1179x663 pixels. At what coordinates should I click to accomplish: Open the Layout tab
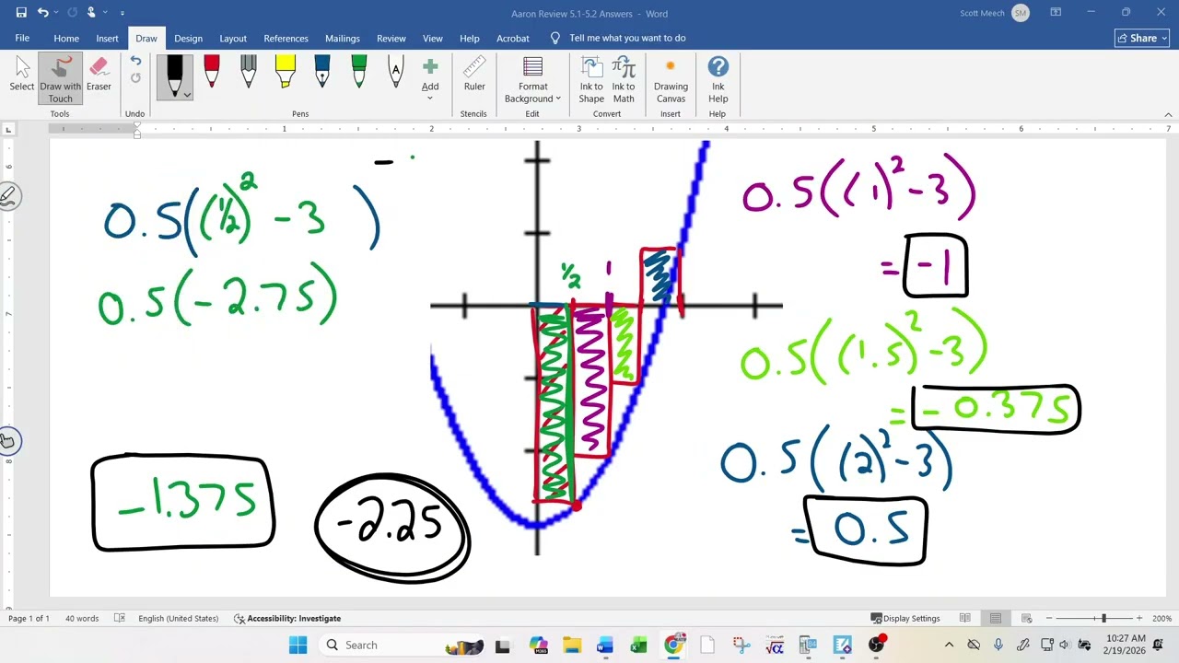233,38
